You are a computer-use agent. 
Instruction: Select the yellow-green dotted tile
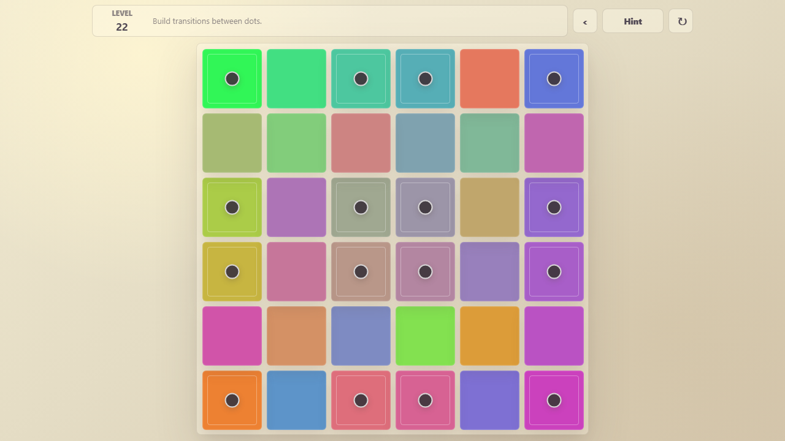232,207
